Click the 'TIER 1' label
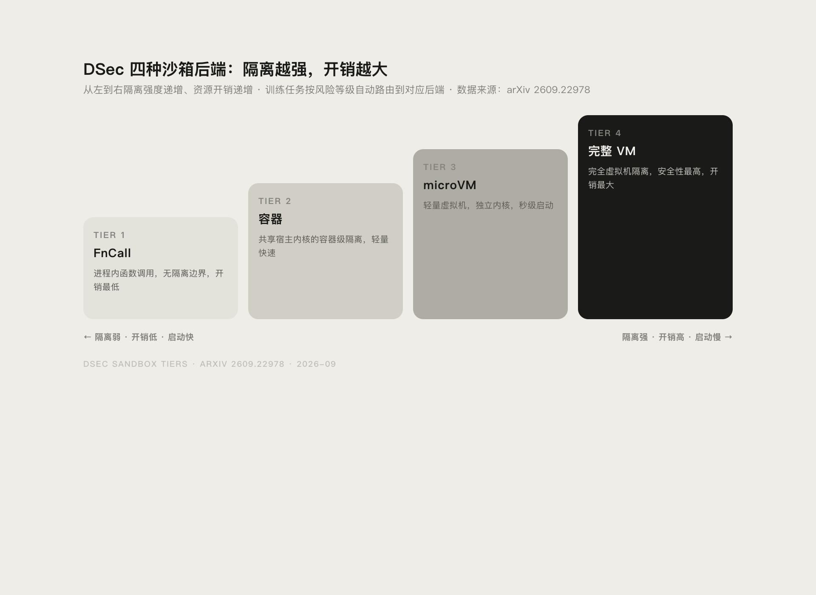The height and width of the screenshot is (595, 816). (x=109, y=235)
